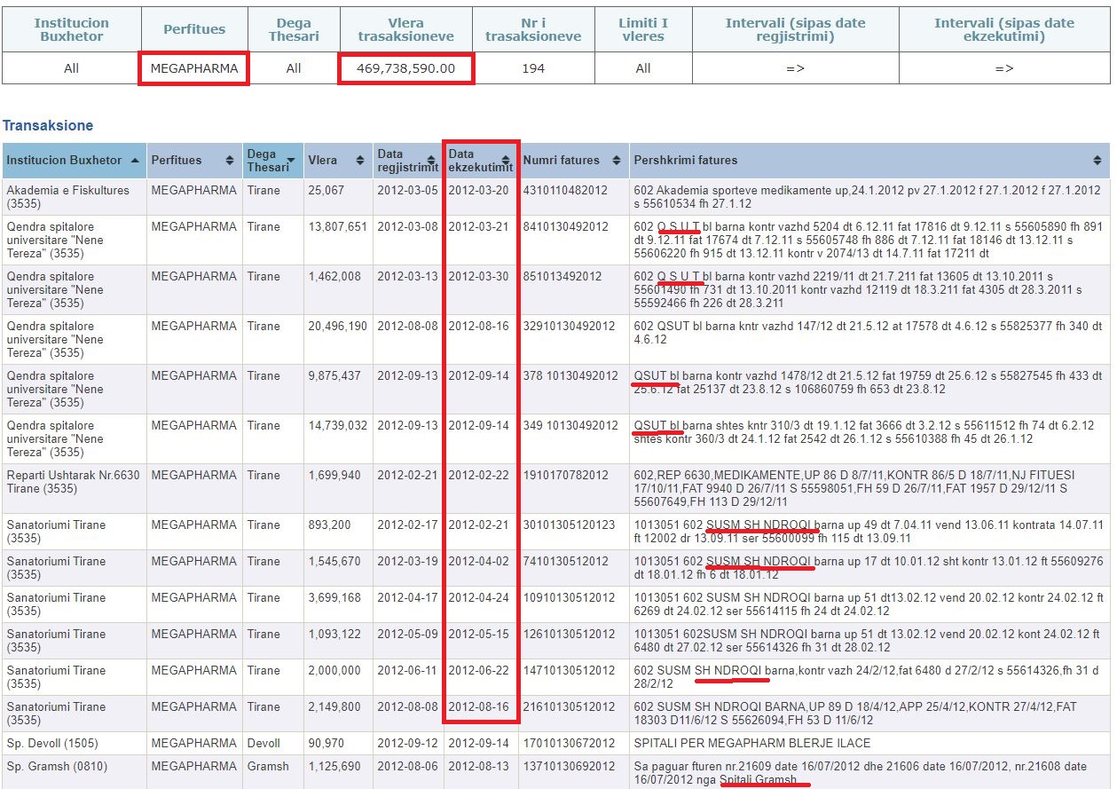
Task: Click the Pershkrimi fatures sort arrows
Action: pos(1098,161)
